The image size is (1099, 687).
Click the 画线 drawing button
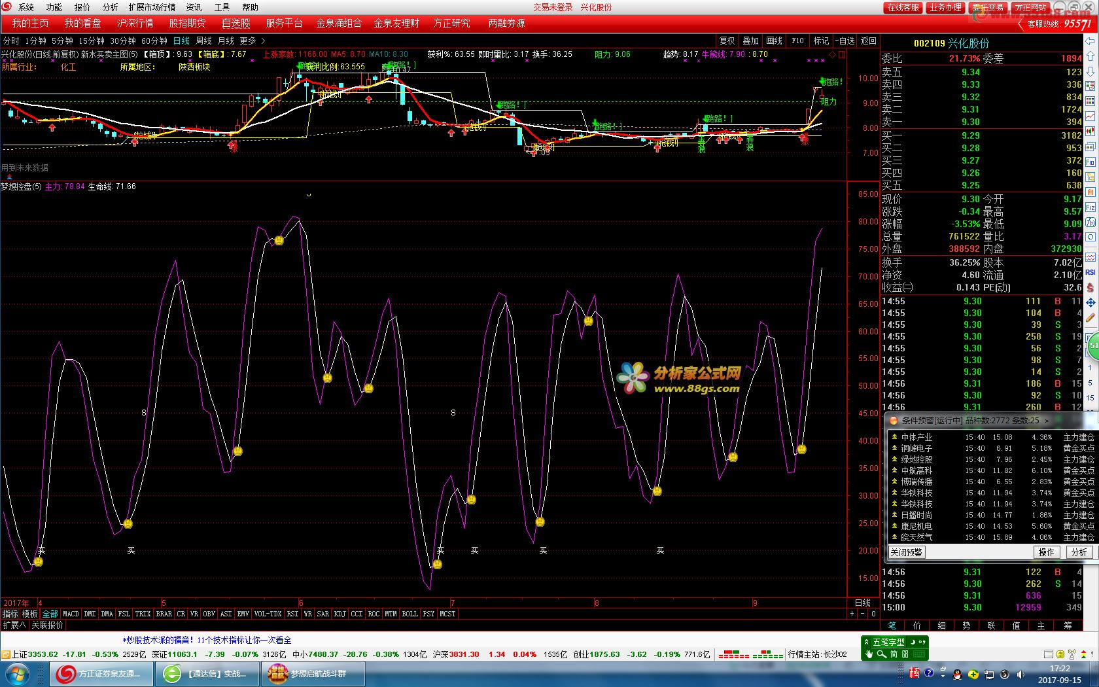coord(774,41)
